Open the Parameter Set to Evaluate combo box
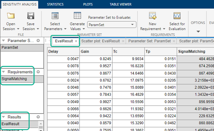This screenshot has height=131, width=214. 112,25
